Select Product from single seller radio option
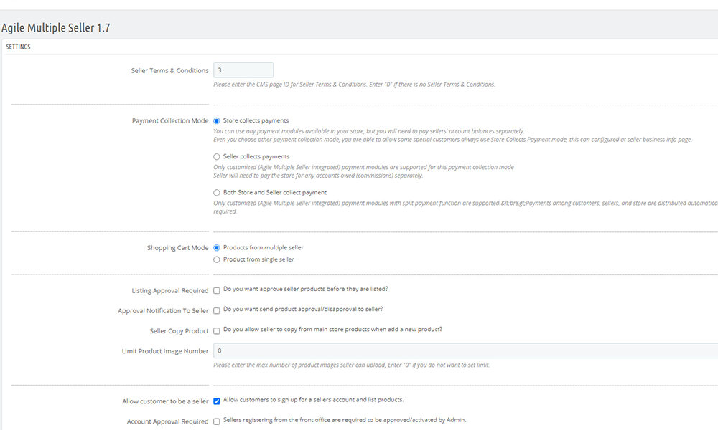The width and height of the screenshot is (718, 430). 217,259
